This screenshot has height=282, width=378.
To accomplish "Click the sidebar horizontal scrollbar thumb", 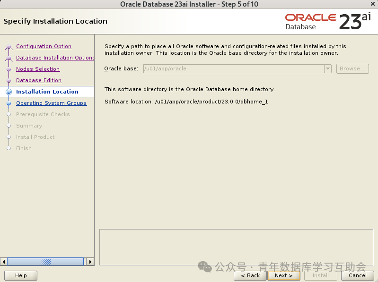I will point(45,262).
